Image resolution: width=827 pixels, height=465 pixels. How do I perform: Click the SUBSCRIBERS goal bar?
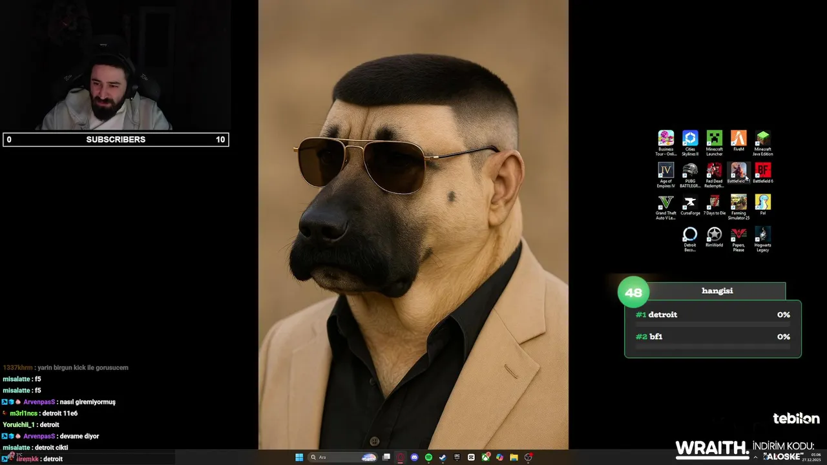pos(116,139)
